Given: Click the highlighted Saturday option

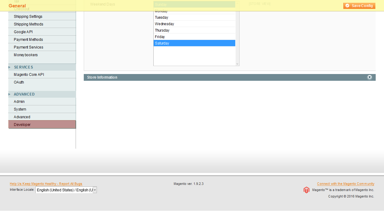Looking at the screenshot, I should (x=194, y=43).
